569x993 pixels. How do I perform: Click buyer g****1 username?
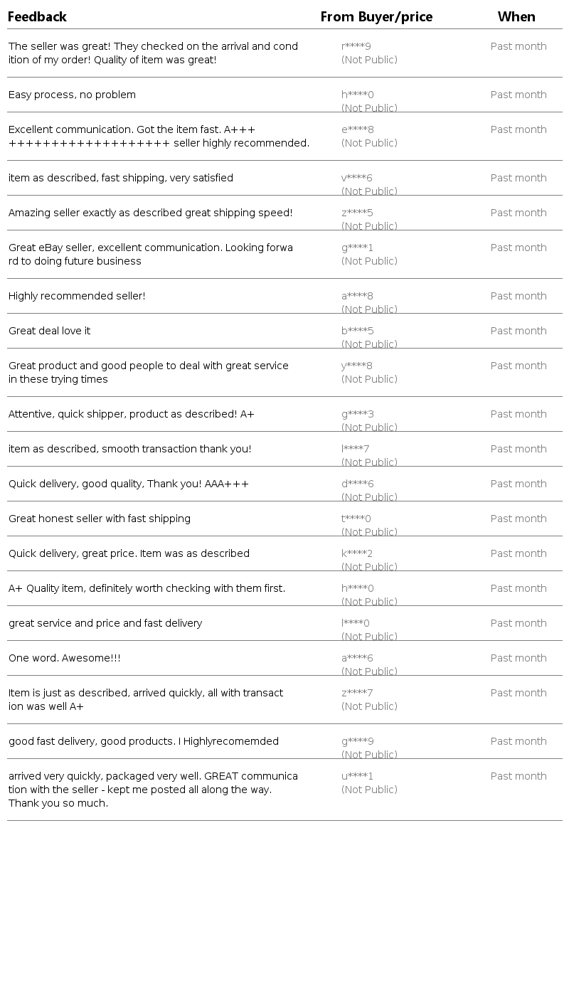point(357,248)
